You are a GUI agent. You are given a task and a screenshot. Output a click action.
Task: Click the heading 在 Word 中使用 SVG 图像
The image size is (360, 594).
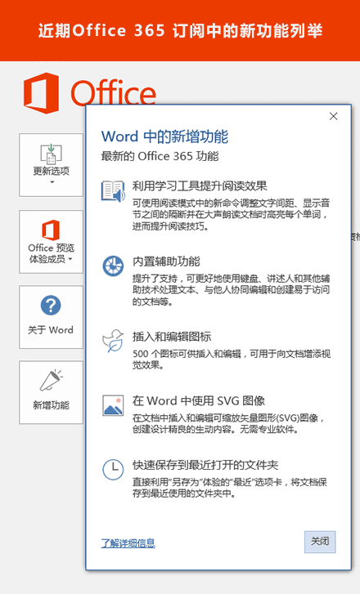(x=198, y=401)
